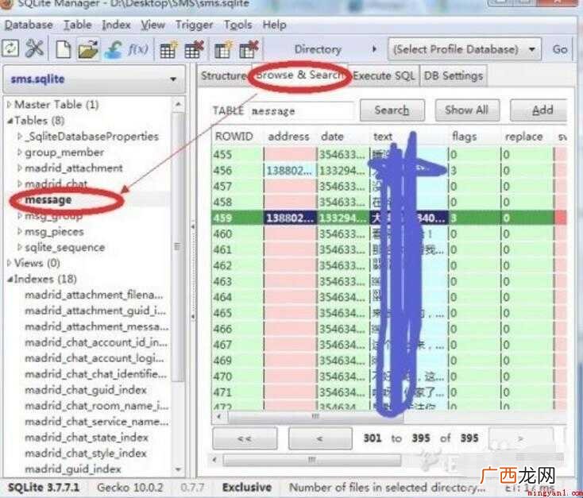Click the Create Column/Index icon
The image size is (583, 498).
coord(223,49)
